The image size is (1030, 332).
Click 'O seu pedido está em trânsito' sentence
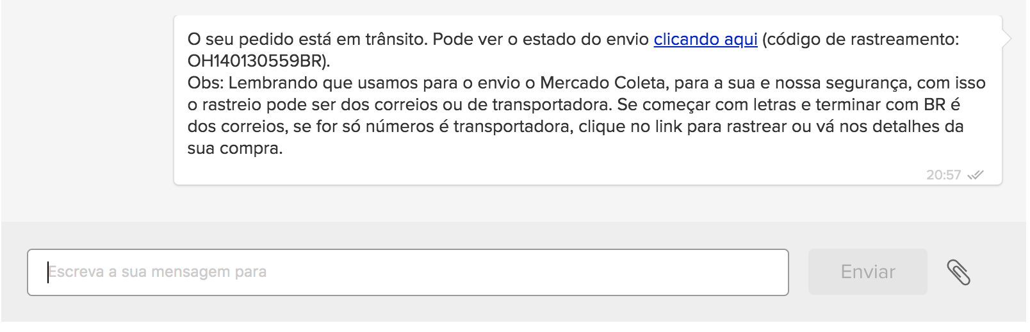pos(307,39)
